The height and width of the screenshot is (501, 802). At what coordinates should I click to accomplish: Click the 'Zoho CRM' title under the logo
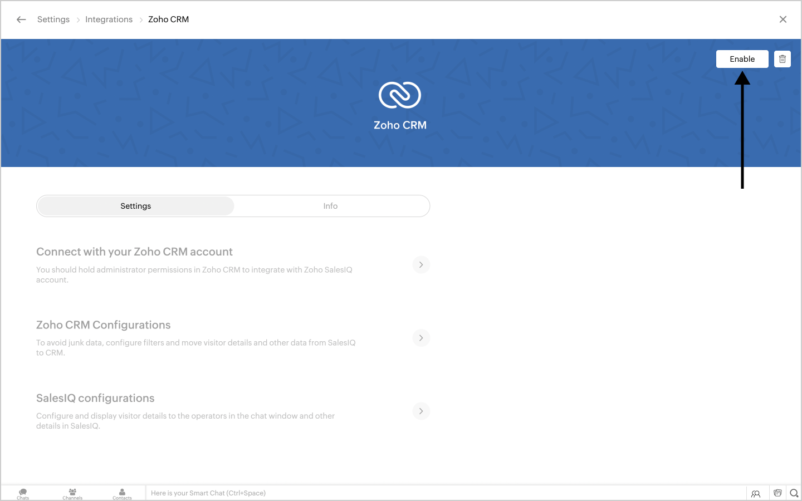tap(400, 125)
